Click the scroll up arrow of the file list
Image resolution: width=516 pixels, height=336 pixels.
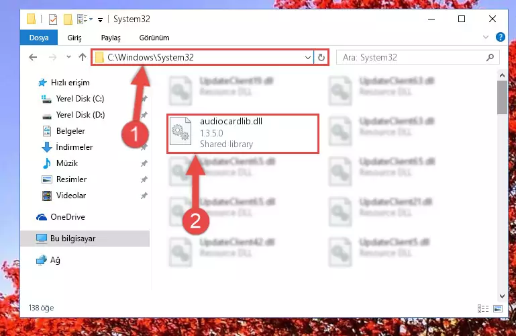(x=502, y=75)
